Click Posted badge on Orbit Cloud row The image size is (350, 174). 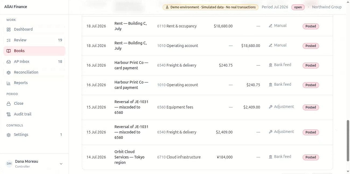point(311,157)
